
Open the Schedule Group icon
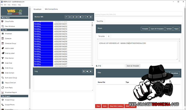point(3,43)
